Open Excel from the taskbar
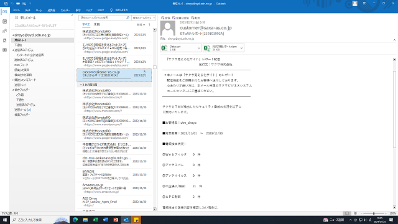This screenshot has width=398, height=224. [x=95, y=220]
